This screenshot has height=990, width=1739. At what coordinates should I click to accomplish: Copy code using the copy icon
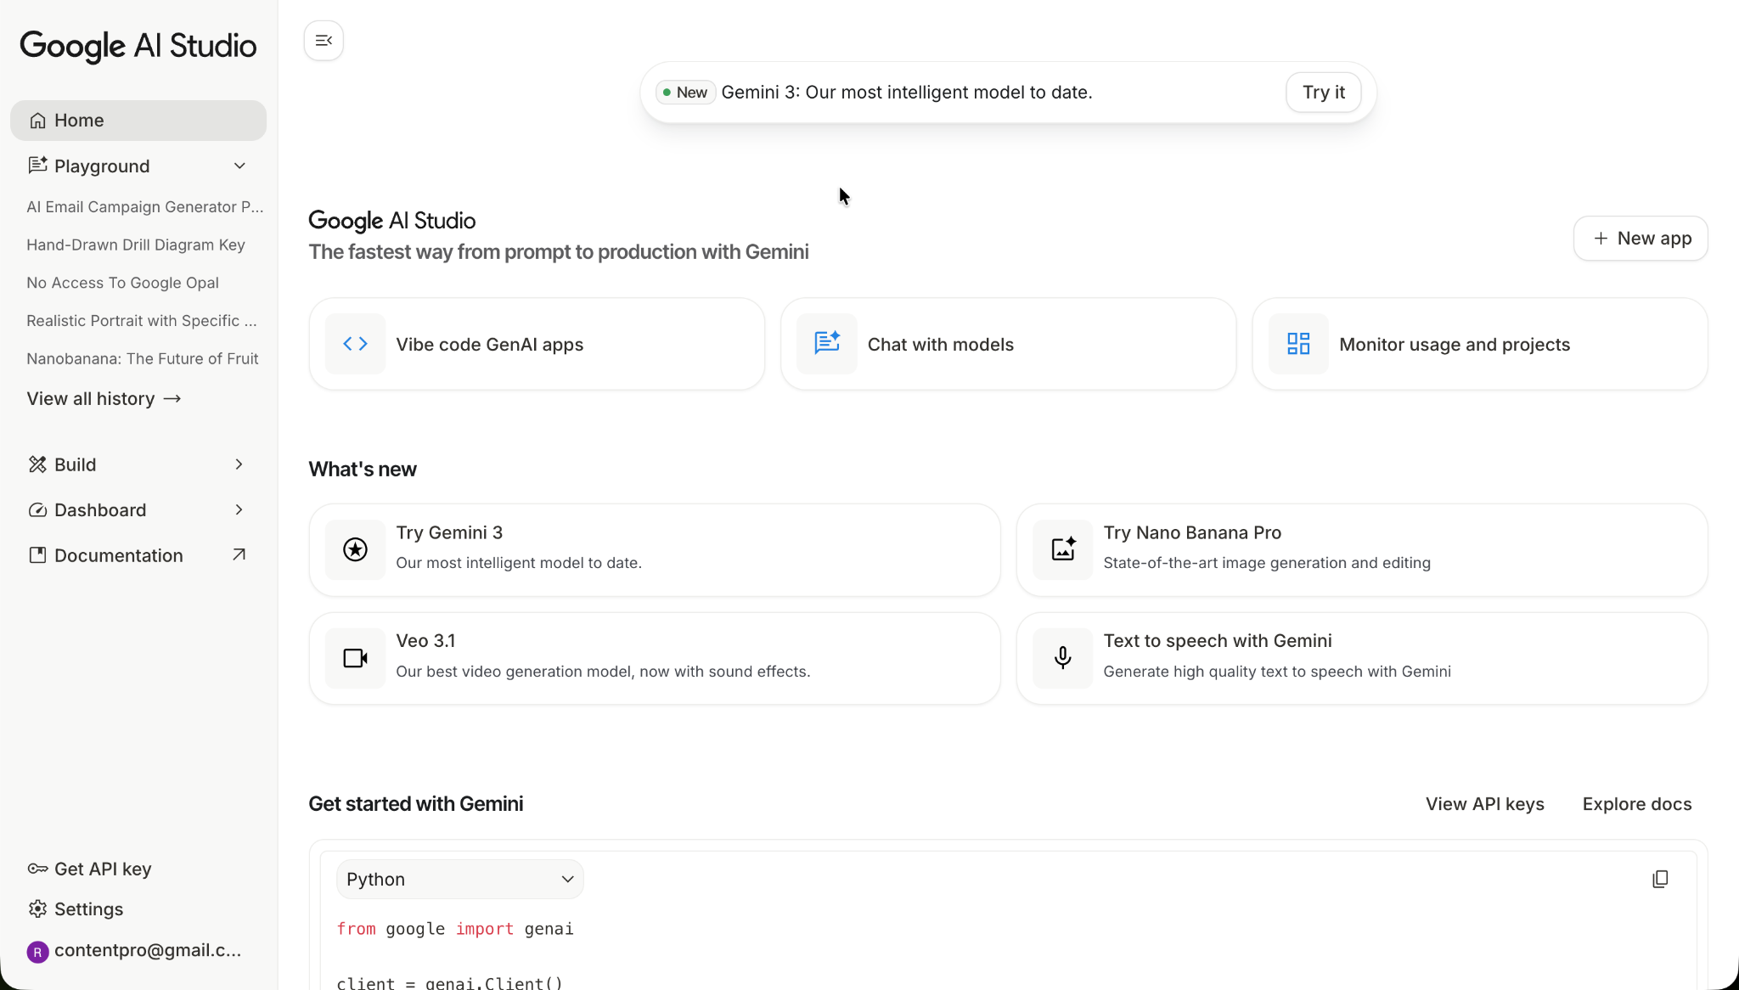point(1660,879)
